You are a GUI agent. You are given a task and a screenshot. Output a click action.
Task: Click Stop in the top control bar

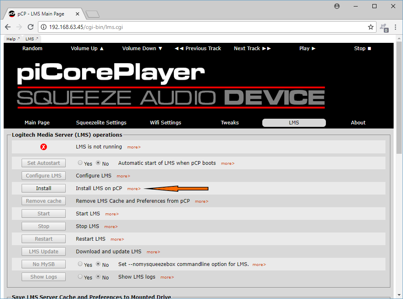[x=362, y=48]
